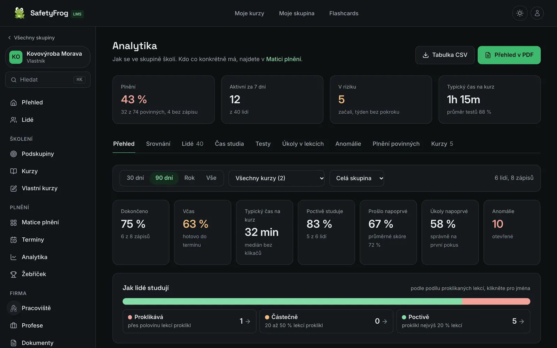This screenshot has height=348, width=557.
Task: Open the Úkoly v lekcích tab
Action: point(303,144)
